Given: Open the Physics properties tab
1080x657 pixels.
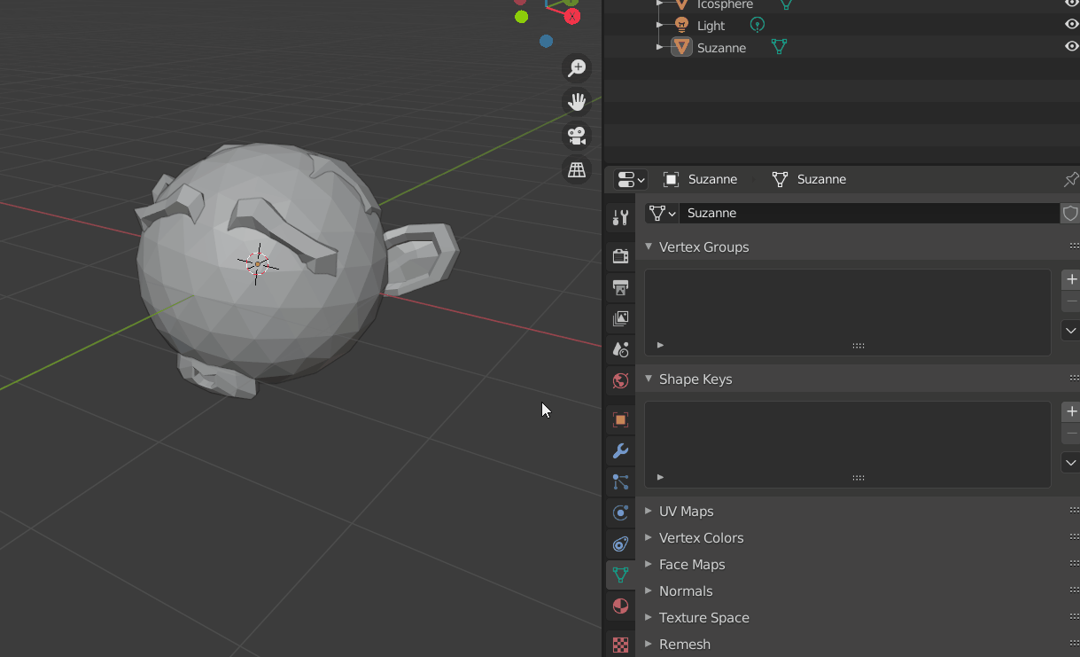Looking at the screenshot, I should point(620,512).
